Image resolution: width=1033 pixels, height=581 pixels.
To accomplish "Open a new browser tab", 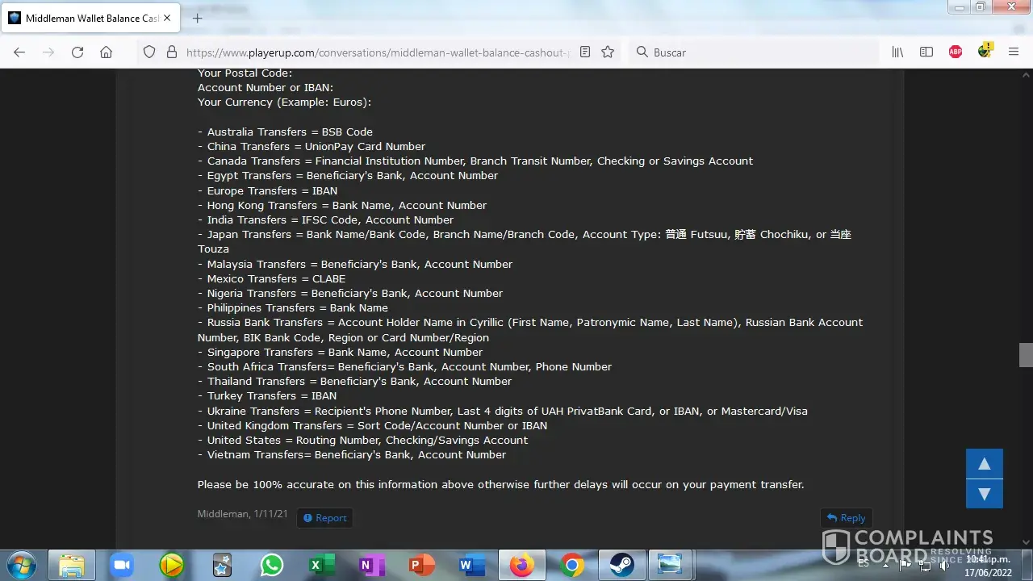I will pyautogui.click(x=198, y=18).
